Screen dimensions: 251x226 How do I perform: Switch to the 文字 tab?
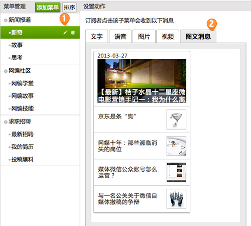coord(97,36)
